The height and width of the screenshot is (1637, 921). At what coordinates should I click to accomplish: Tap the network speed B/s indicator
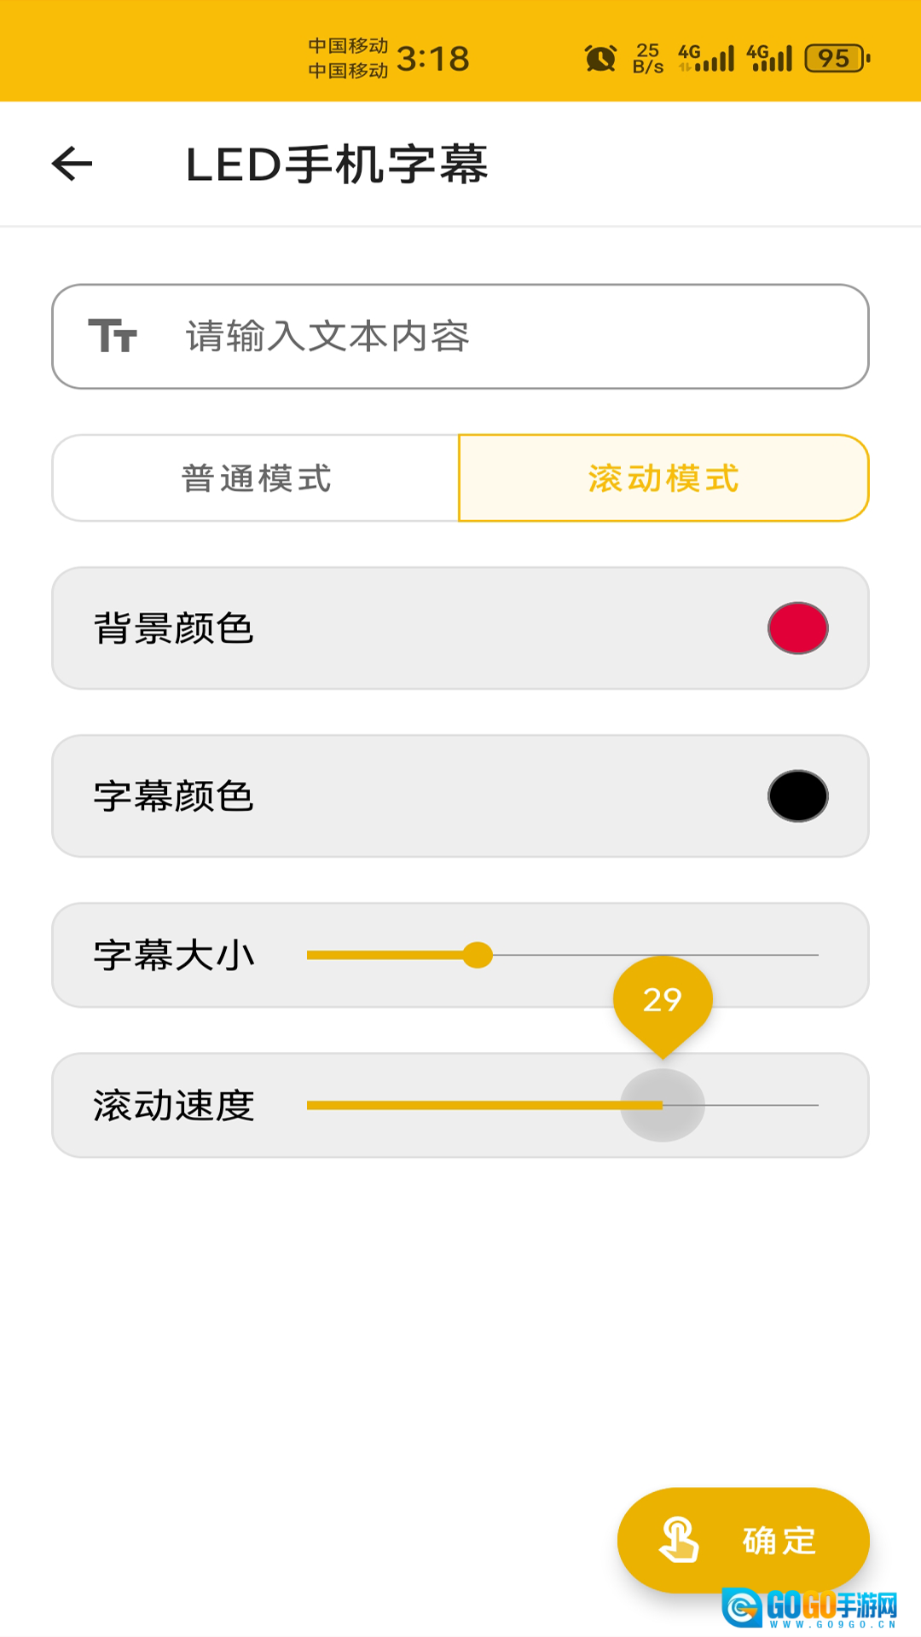[x=648, y=58]
